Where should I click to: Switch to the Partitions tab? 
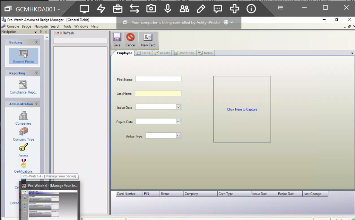[184, 53]
